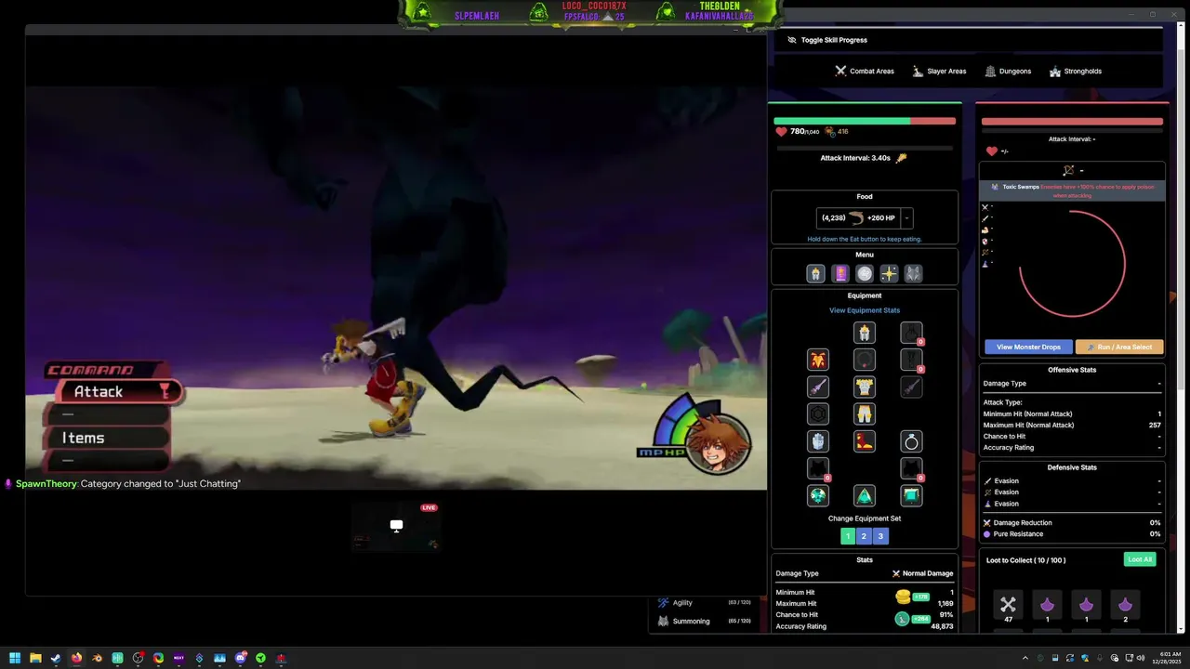This screenshot has height=669, width=1190.
Task: Eat food using the +260 HP button
Action: [x=859, y=218]
